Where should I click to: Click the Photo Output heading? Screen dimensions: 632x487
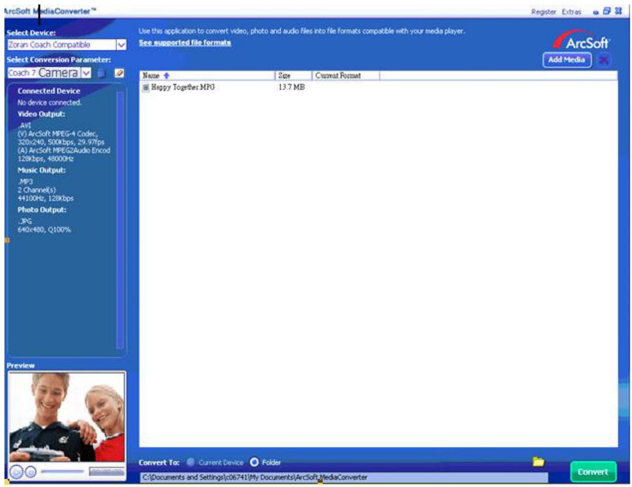coord(42,210)
